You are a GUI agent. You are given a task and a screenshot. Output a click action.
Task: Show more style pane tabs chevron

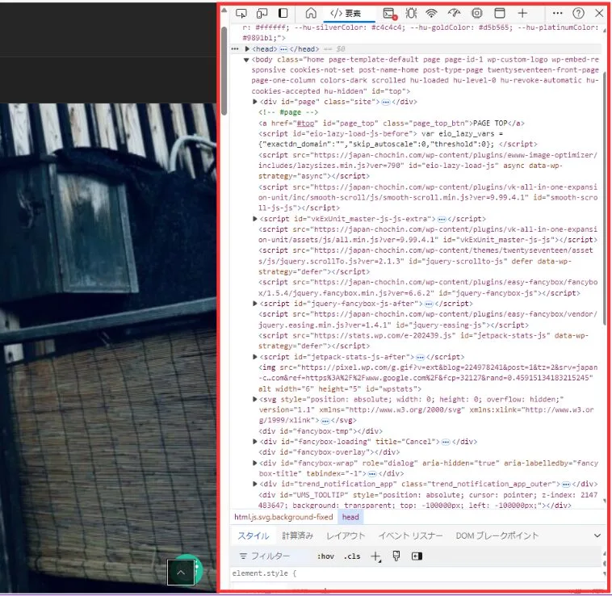597,536
